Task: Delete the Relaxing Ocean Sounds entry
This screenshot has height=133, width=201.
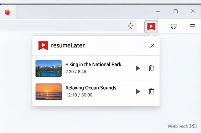Action: tap(151, 91)
